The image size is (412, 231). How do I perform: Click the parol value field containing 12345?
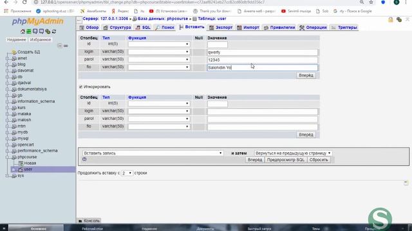pos(262,60)
